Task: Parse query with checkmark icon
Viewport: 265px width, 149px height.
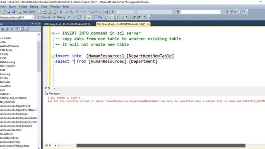Action: pos(74,17)
